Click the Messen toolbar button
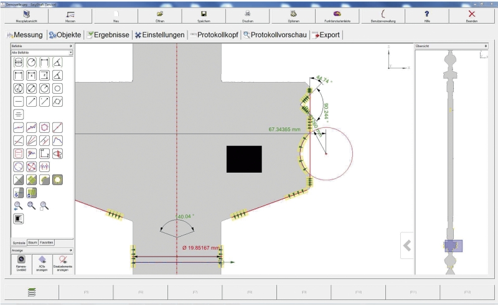This screenshot has height=305, width=498. click(x=70, y=16)
